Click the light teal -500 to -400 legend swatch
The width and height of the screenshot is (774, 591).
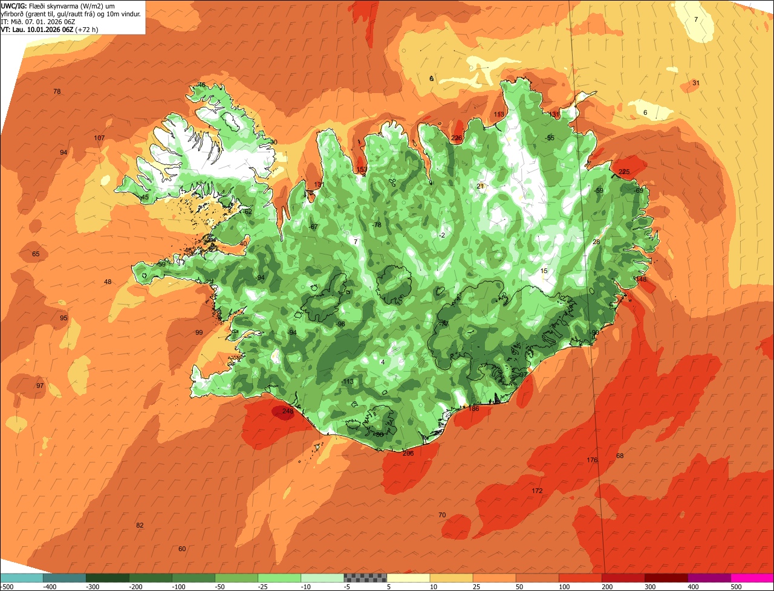pos(22,578)
